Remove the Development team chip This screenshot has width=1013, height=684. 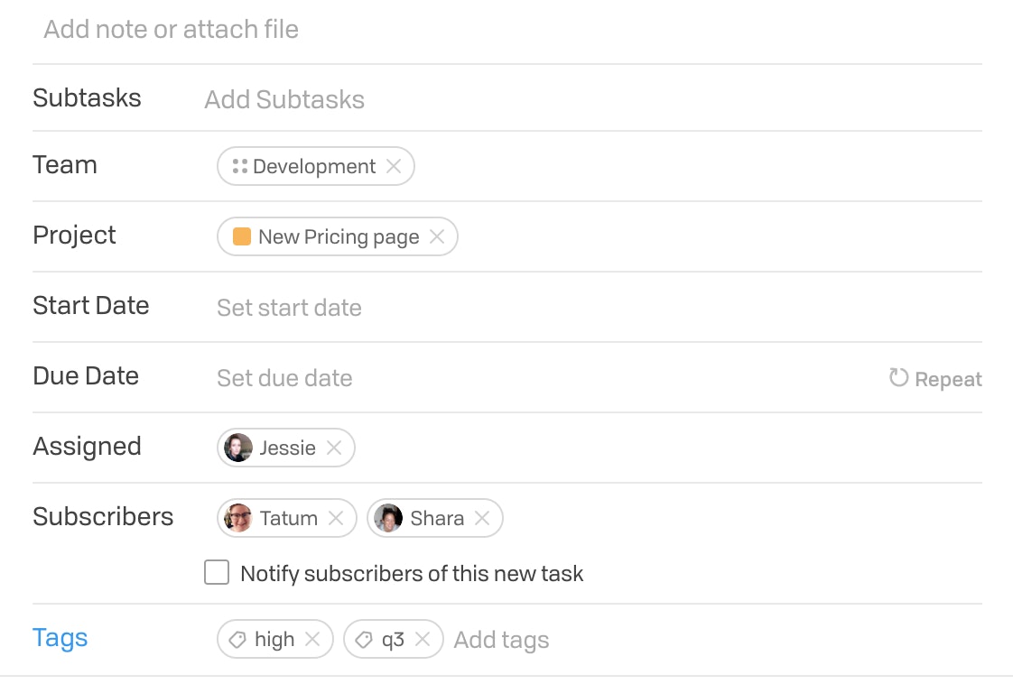tap(394, 167)
